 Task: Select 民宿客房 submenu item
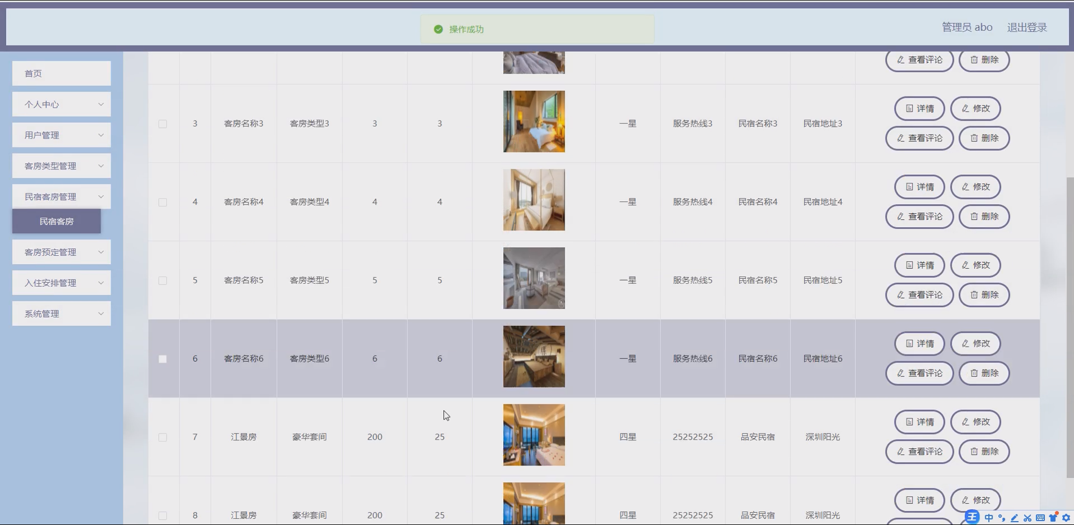coord(57,222)
